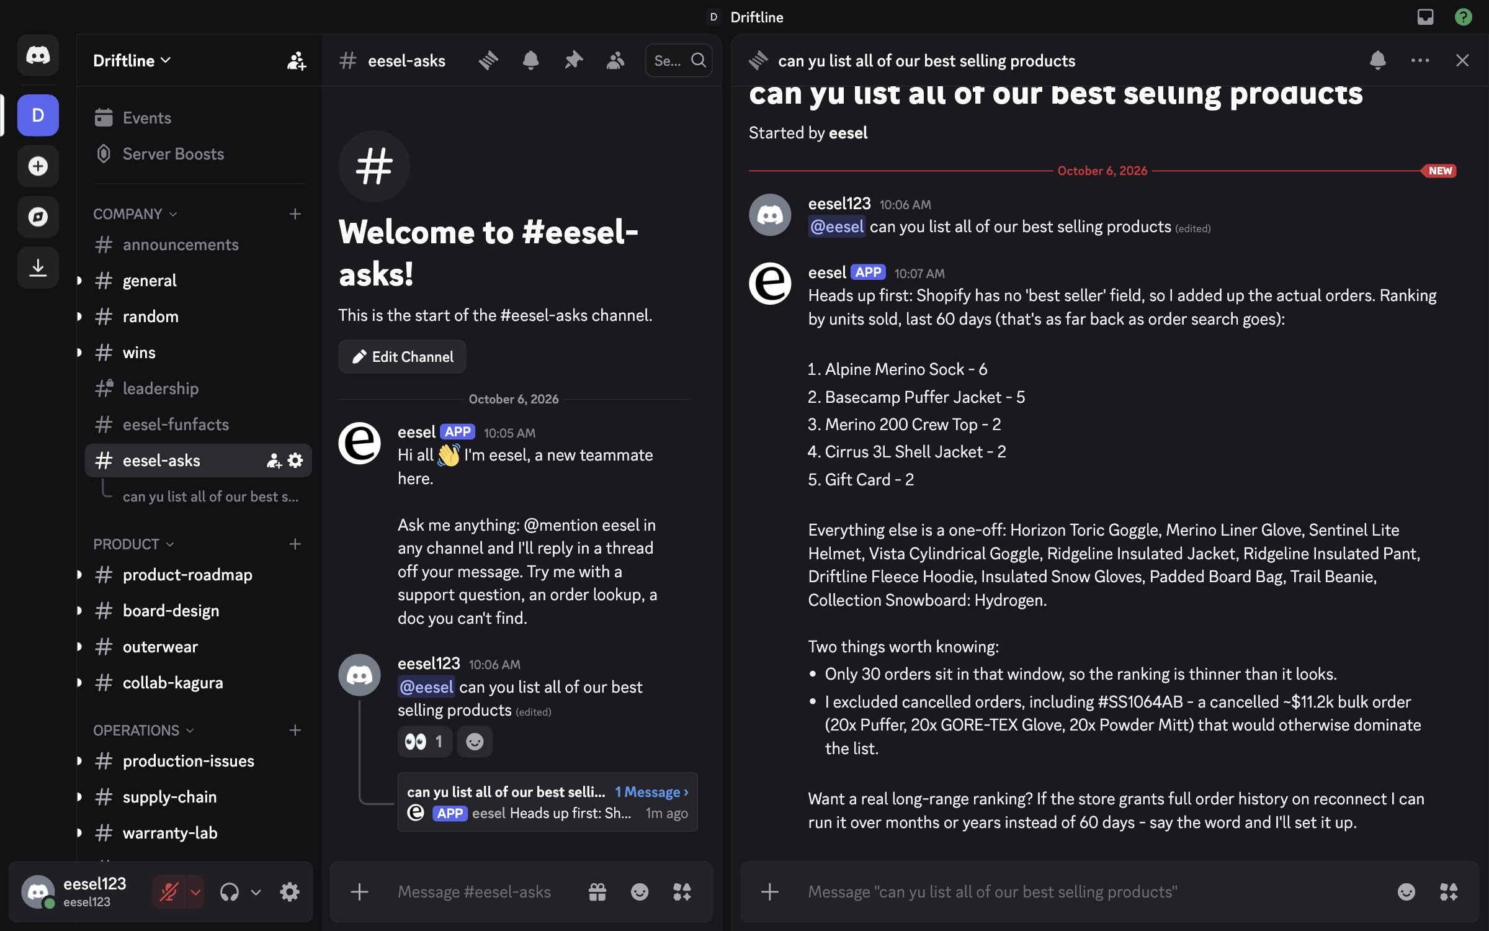This screenshot has width=1489, height=931.
Task: Collapse the OPERATIONS category
Action: point(143,731)
